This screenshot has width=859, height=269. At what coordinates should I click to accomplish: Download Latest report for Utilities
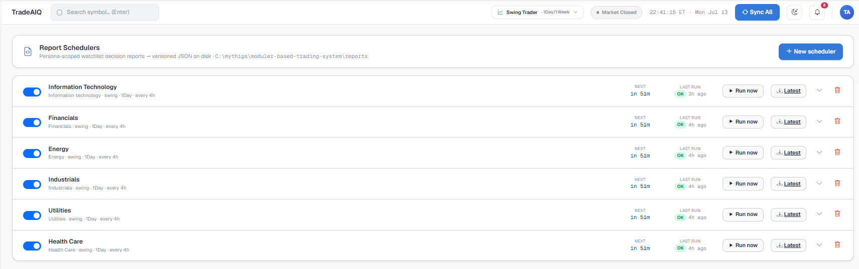(788, 214)
